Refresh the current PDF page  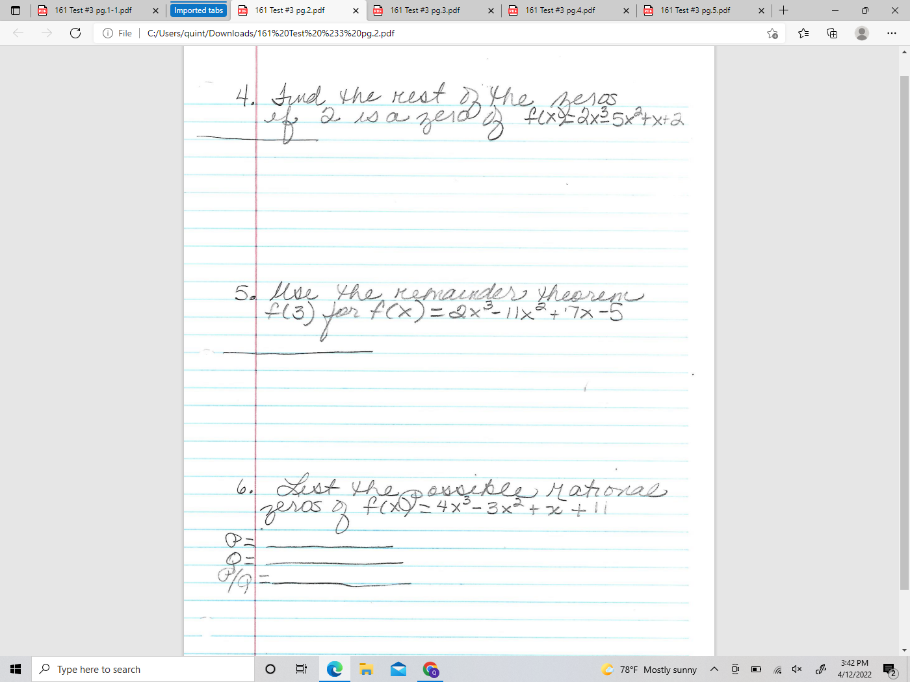point(75,32)
